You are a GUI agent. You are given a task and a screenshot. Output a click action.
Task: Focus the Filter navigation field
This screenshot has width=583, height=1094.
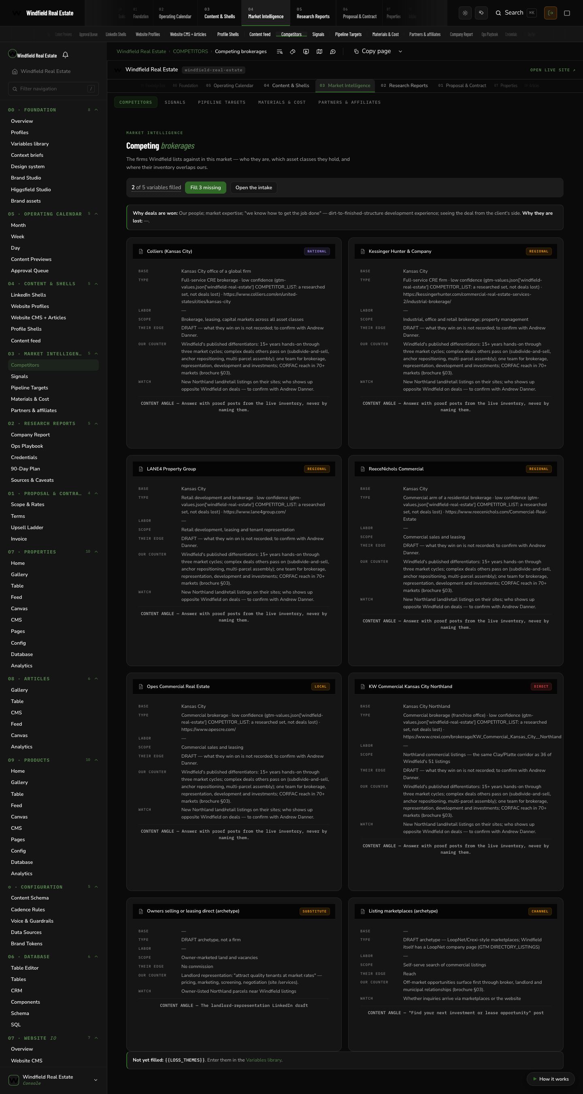53,89
